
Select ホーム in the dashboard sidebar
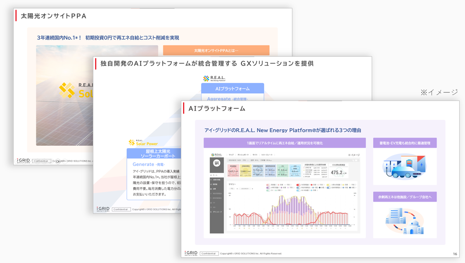215,175
